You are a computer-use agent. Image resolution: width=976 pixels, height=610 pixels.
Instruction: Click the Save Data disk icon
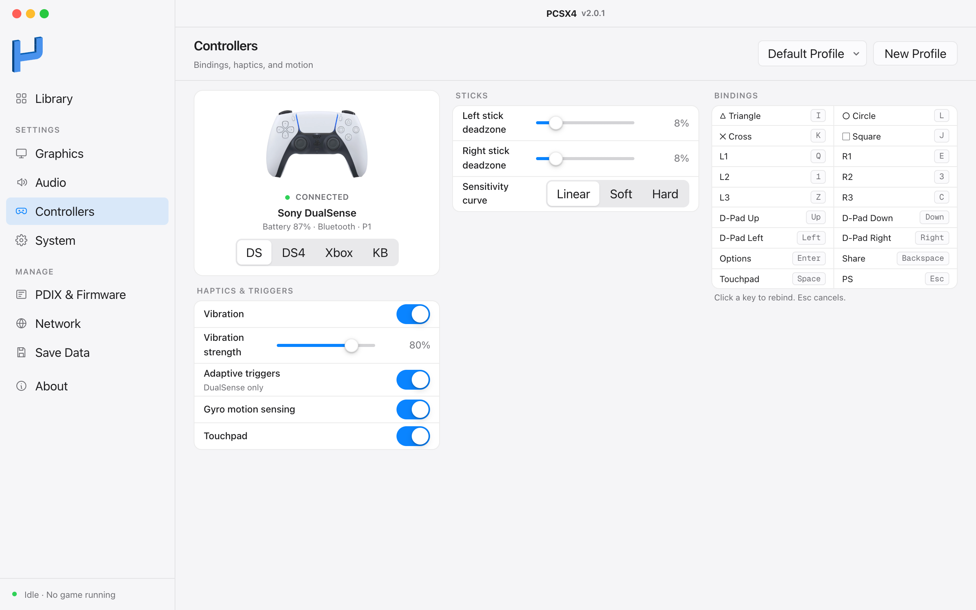point(21,352)
